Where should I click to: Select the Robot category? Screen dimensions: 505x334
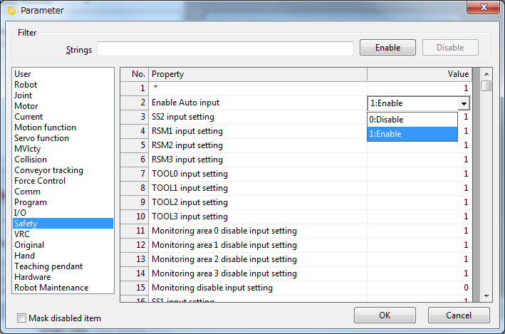pyautogui.click(x=26, y=85)
